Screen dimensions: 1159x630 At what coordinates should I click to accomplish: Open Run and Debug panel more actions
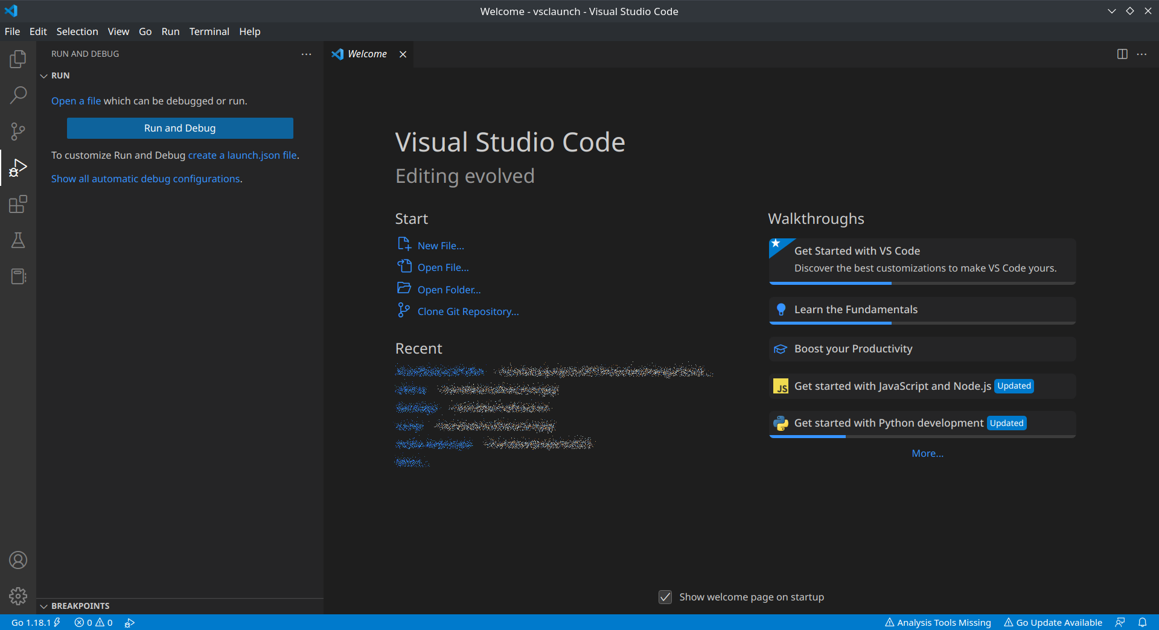pos(307,54)
